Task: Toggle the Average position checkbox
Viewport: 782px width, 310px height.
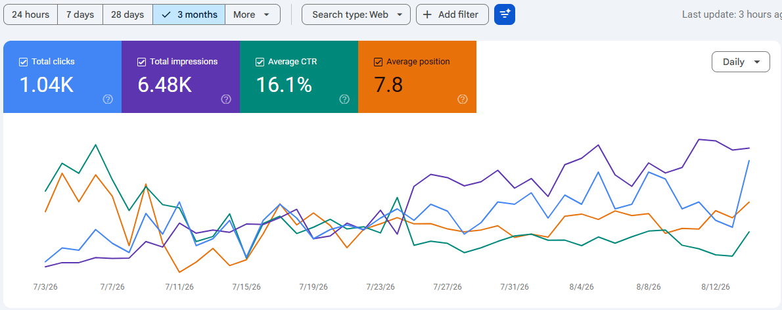Action: tap(378, 62)
